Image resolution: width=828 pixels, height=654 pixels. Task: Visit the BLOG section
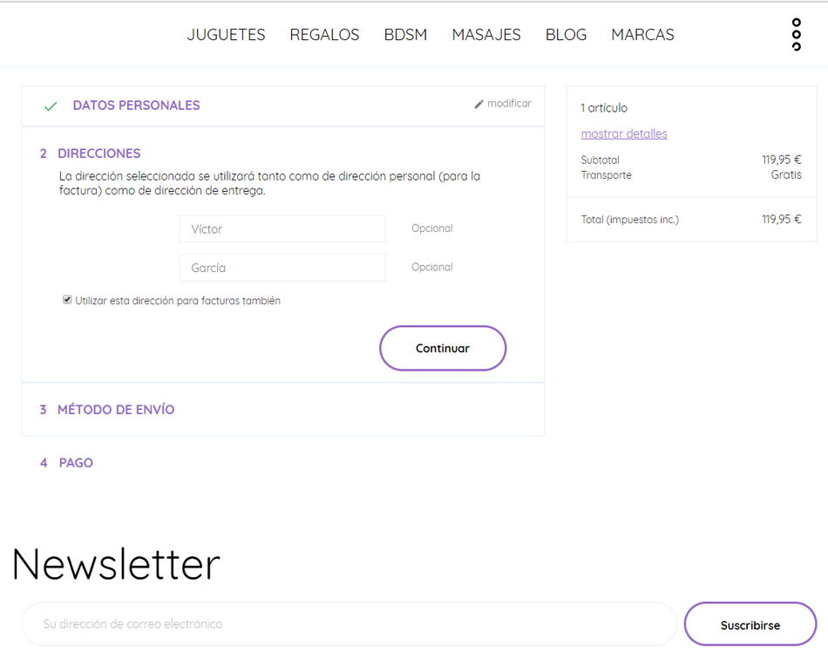point(566,35)
